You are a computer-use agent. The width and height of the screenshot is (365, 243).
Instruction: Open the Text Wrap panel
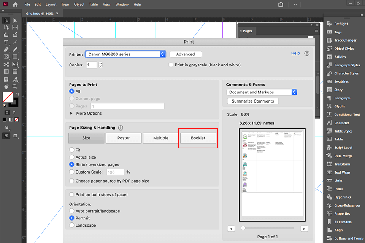(x=342, y=172)
